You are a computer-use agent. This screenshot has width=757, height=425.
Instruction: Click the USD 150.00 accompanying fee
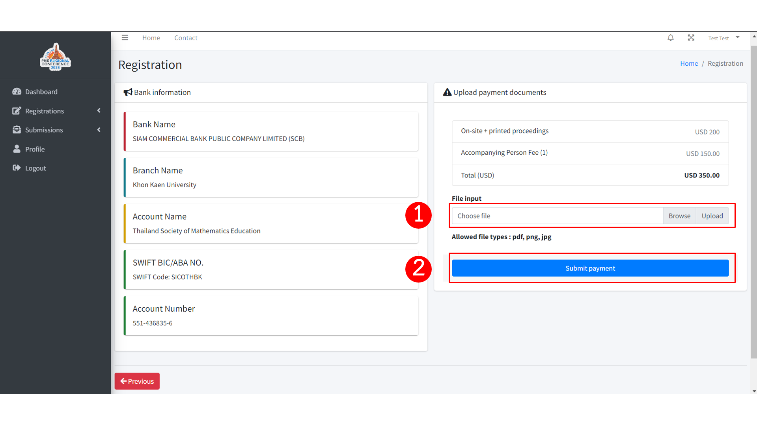click(703, 153)
